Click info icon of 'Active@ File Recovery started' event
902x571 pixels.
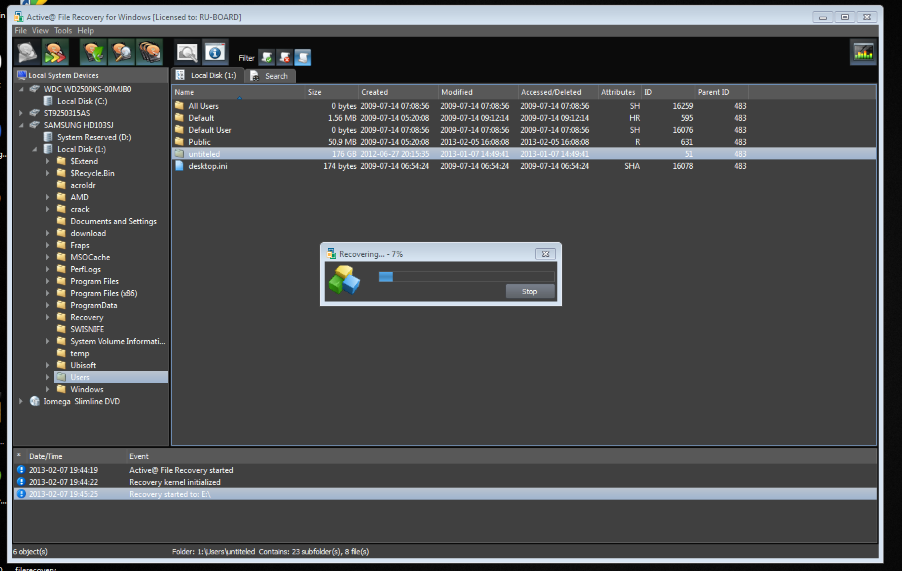(21, 470)
